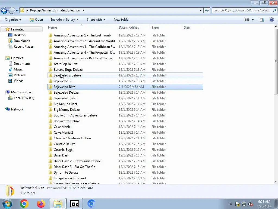Refresh the folder with the refresh button
This screenshot has height=209, width=278.
coord(207,10)
